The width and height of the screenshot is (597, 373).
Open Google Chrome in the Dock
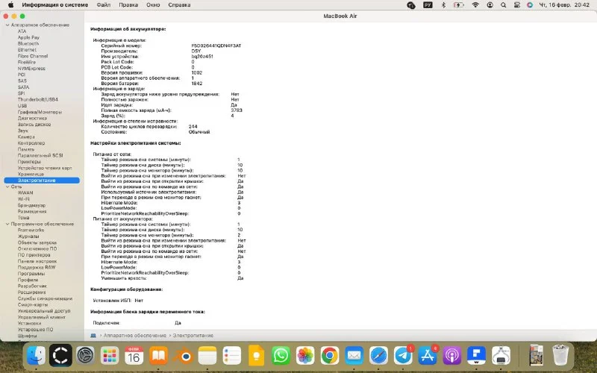coord(330,357)
